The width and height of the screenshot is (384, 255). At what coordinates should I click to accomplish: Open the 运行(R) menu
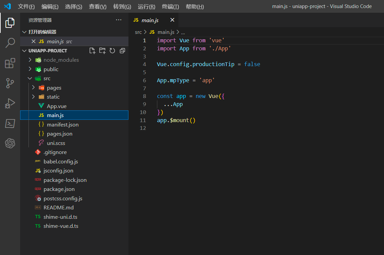click(147, 7)
